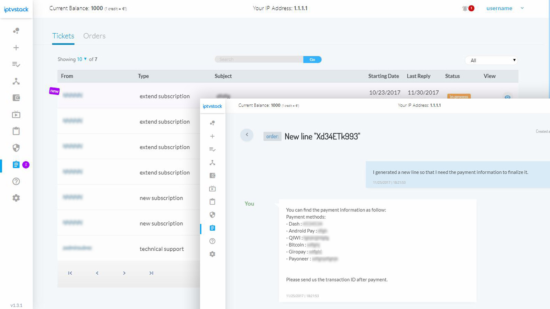The height and width of the screenshot is (309, 550).
Task: Jump to last page of tickets
Action: [151, 273]
